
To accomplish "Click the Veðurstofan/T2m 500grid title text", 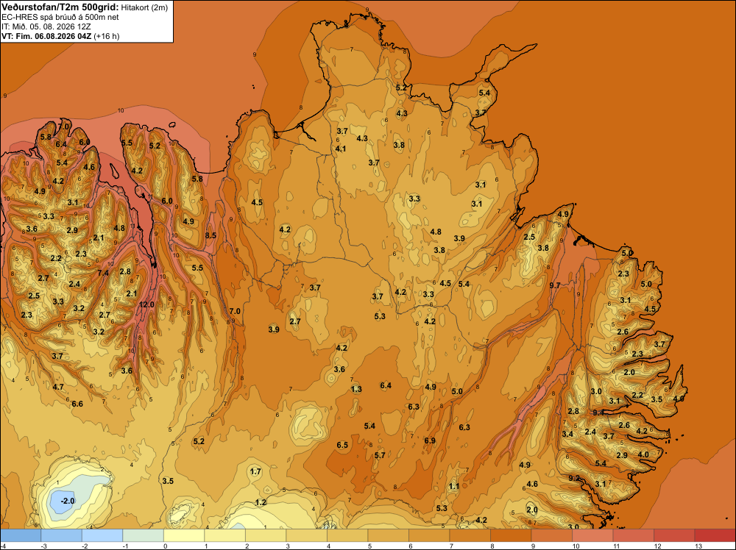I will pos(60,7).
